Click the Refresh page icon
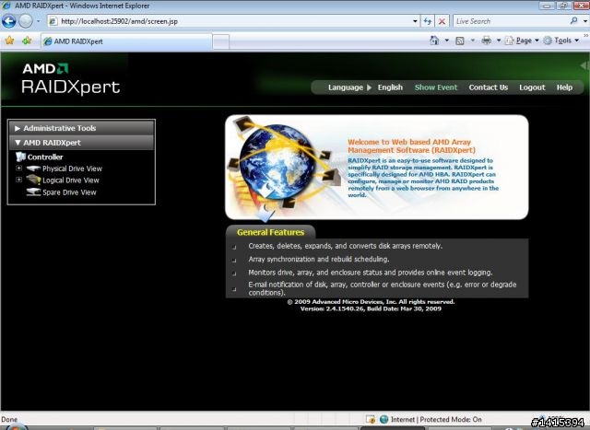 pos(428,21)
